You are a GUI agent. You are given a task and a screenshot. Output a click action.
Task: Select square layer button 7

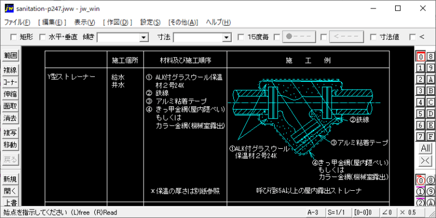click(421, 136)
